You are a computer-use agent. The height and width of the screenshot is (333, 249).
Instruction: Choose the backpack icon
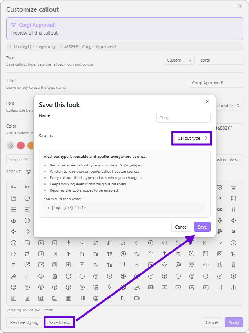[x=55, y=276]
